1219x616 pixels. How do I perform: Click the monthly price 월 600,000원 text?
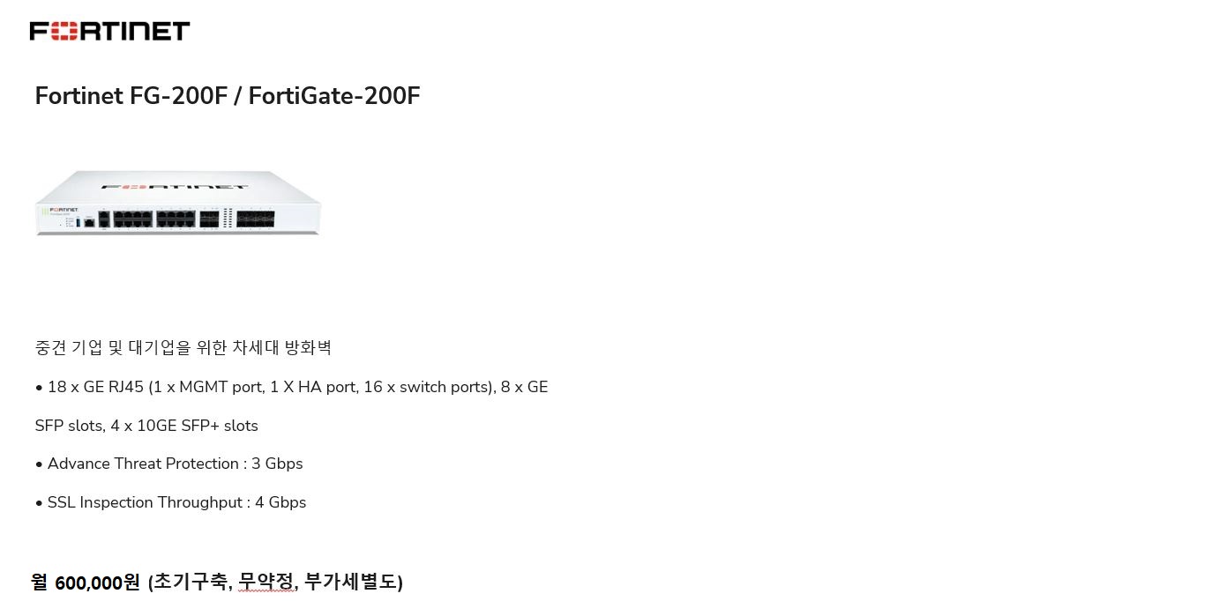coord(86,583)
